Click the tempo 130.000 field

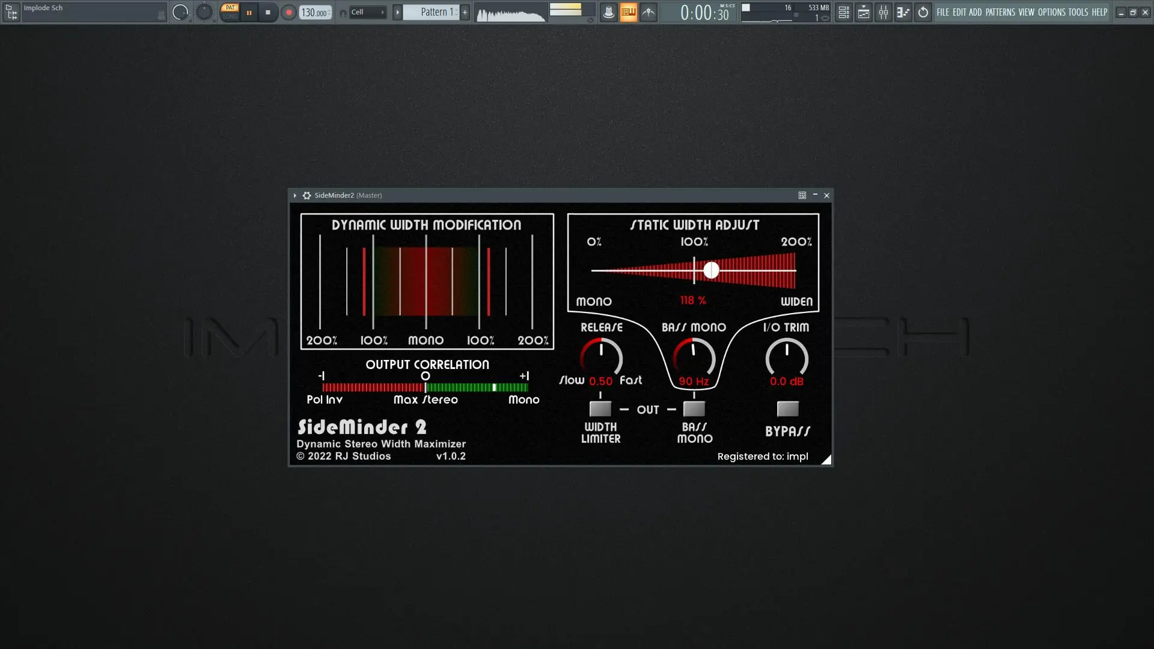tap(314, 13)
